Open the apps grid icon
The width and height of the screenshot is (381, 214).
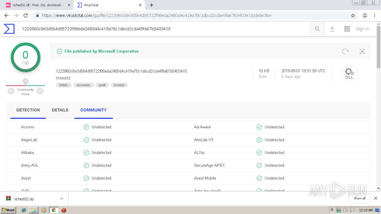click(347, 29)
